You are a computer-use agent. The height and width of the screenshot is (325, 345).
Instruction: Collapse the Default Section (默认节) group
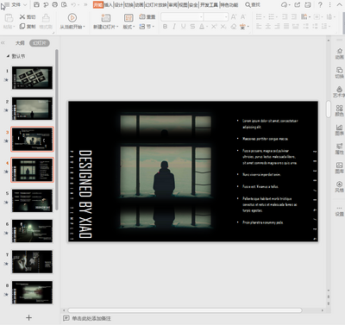tap(8, 56)
